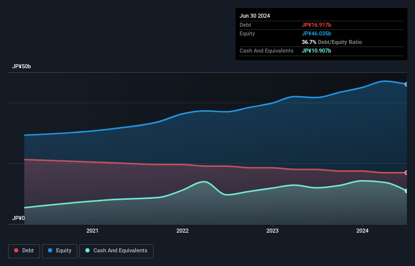Click the 2024 x-axis label
The height and width of the screenshot is (266, 415).
pos(362,231)
